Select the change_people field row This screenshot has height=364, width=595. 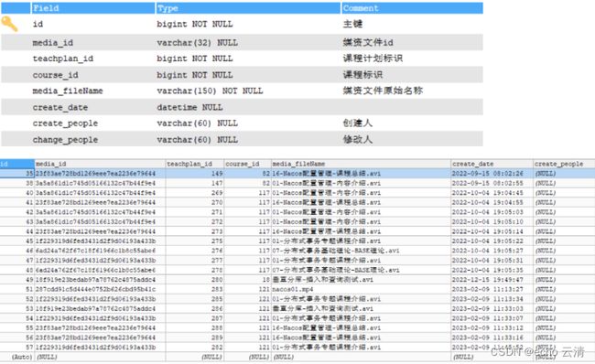[242, 139]
